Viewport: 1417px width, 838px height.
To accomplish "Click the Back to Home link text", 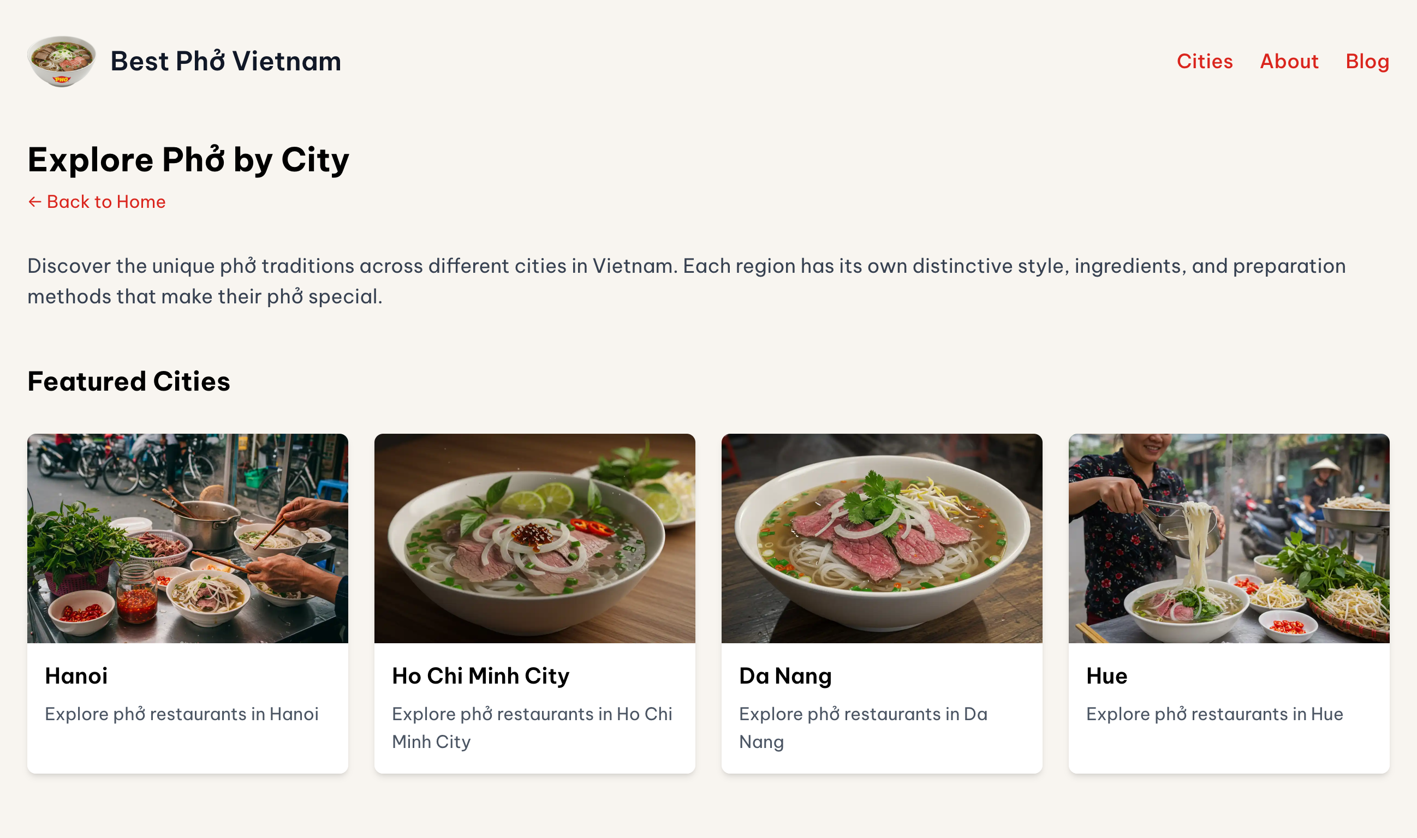I will click(106, 202).
